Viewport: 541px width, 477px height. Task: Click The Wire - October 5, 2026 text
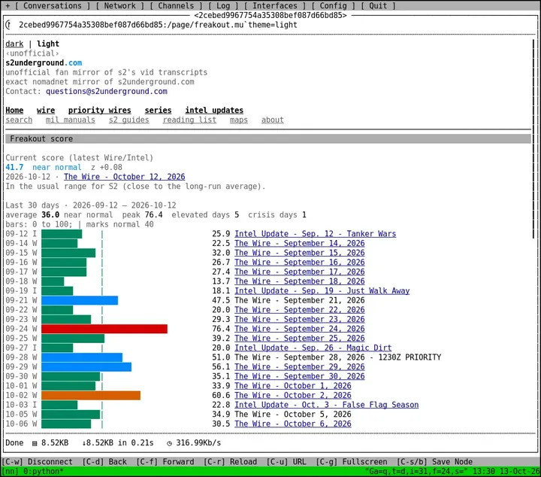[x=293, y=414]
